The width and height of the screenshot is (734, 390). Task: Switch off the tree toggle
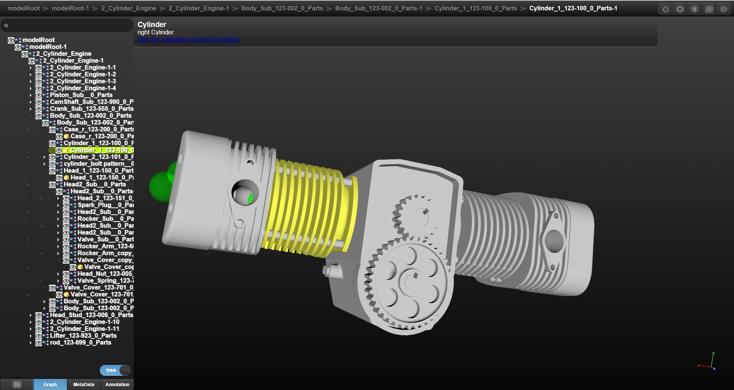click(x=115, y=370)
